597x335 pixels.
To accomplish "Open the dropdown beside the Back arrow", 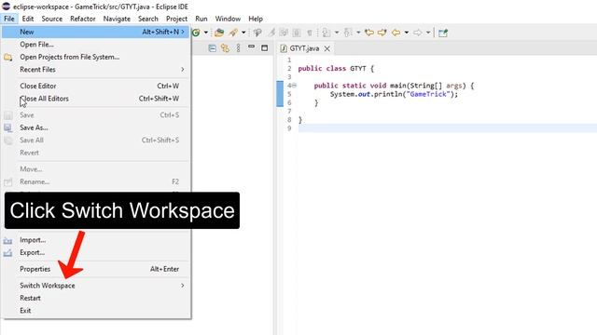I will pyautogui.click(x=407, y=33).
